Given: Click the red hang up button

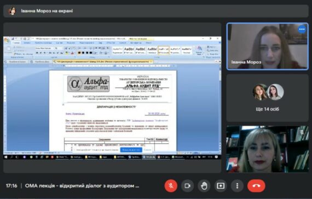Looking at the screenshot, I should pos(256,186).
